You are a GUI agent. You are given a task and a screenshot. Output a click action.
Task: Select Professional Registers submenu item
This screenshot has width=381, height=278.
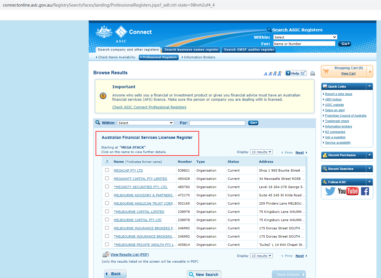point(159,57)
